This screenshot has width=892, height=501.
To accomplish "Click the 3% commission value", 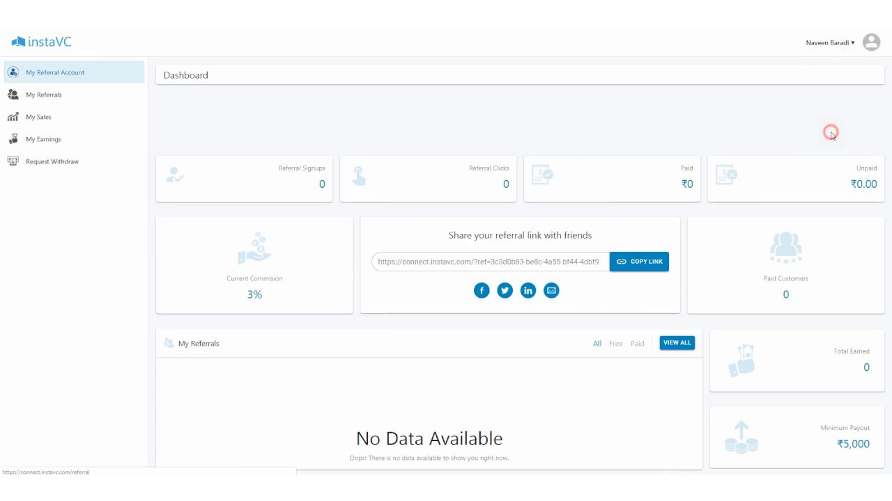I will [254, 294].
